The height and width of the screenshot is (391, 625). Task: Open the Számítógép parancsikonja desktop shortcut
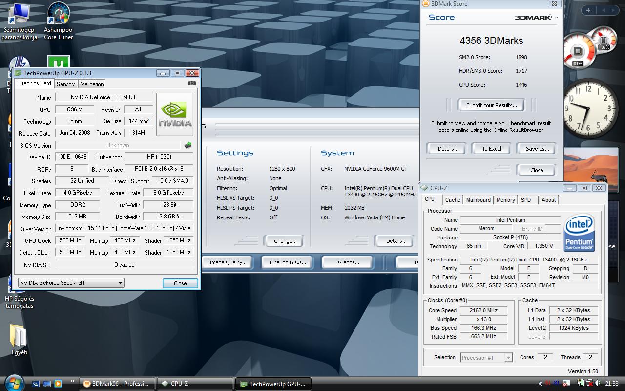[x=19, y=22]
